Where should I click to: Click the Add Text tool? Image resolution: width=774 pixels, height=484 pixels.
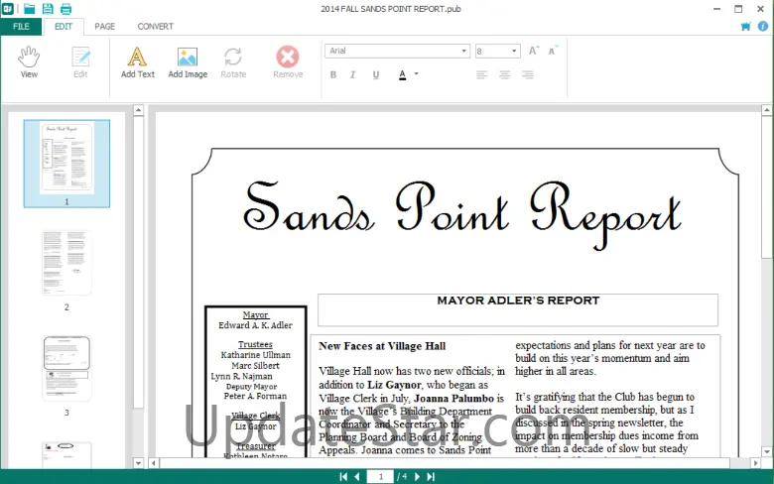pyautogui.click(x=137, y=61)
